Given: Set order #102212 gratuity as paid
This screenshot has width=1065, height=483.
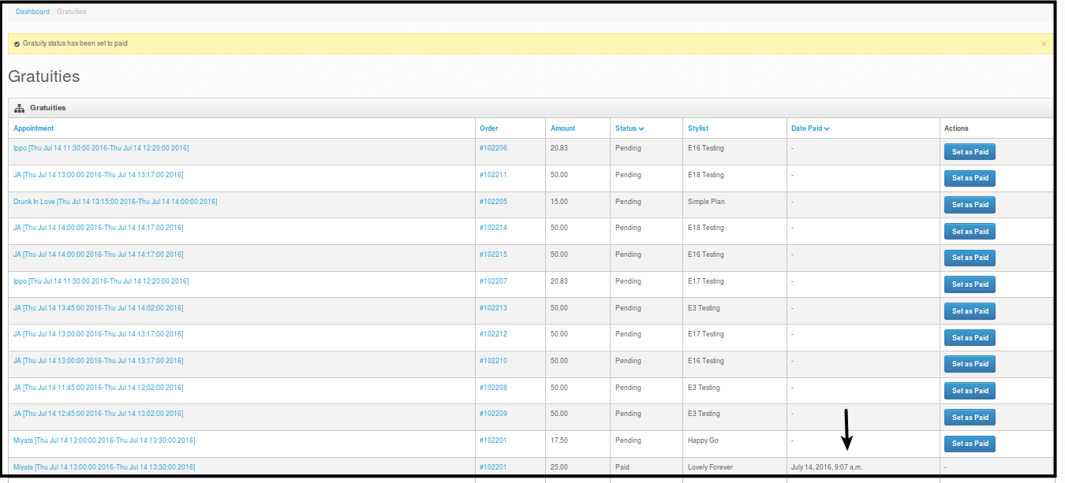Looking at the screenshot, I should click(x=970, y=338).
